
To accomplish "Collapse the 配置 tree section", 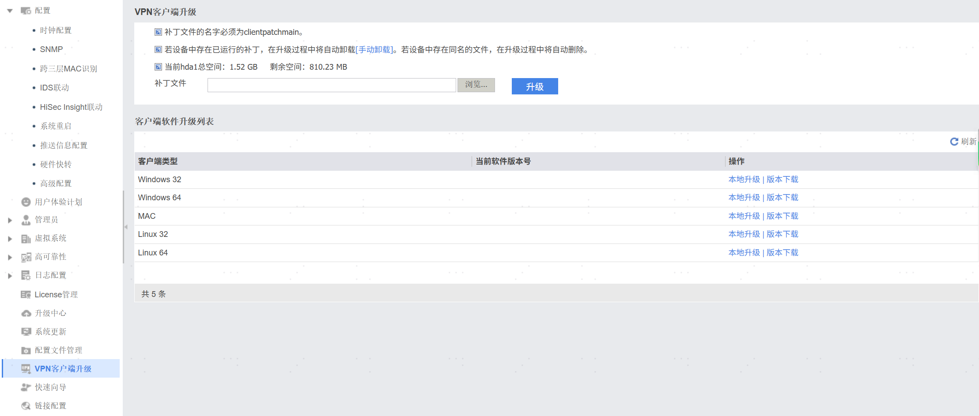I will (x=10, y=11).
